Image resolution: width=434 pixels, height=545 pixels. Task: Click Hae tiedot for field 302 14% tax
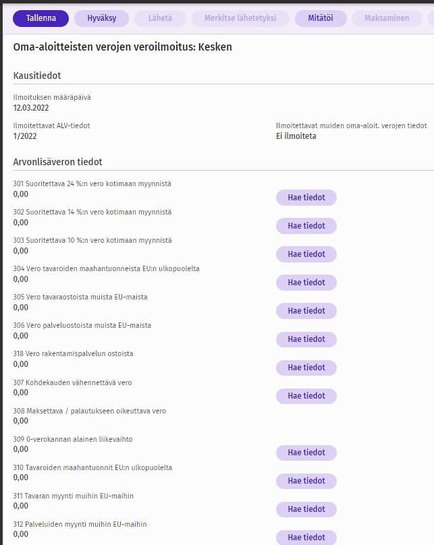[x=306, y=226]
